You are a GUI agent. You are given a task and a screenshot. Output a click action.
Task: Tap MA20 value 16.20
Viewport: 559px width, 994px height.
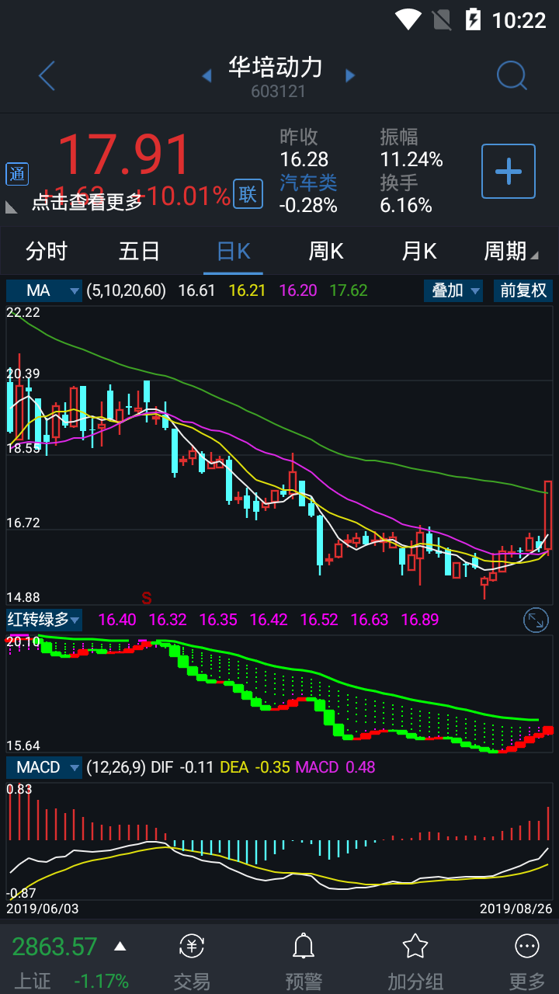click(298, 290)
